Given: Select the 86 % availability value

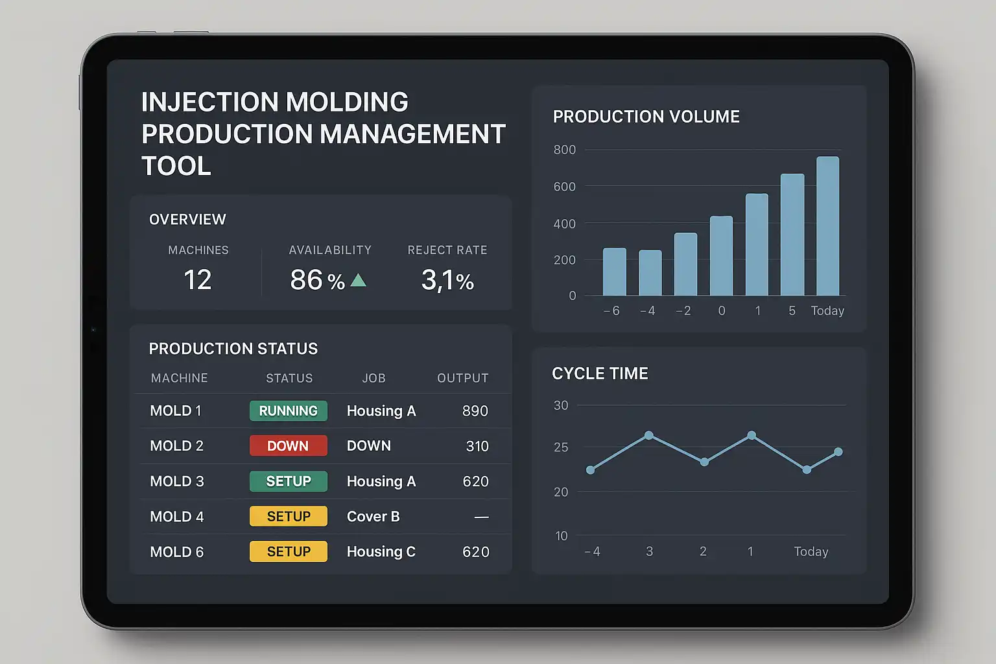Looking at the screenshot, I should point(318,280).
